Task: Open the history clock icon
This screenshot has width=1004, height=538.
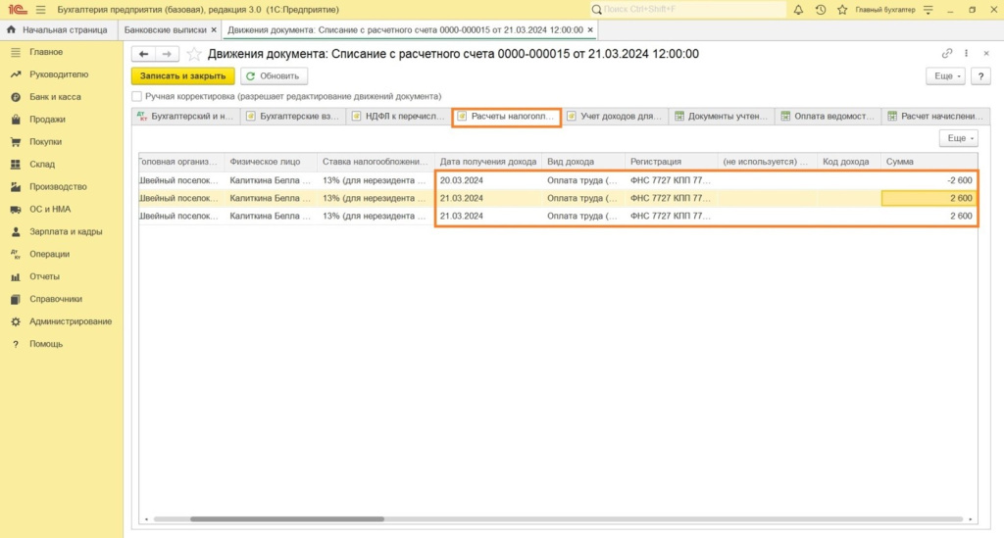Action: coord(820,10)
